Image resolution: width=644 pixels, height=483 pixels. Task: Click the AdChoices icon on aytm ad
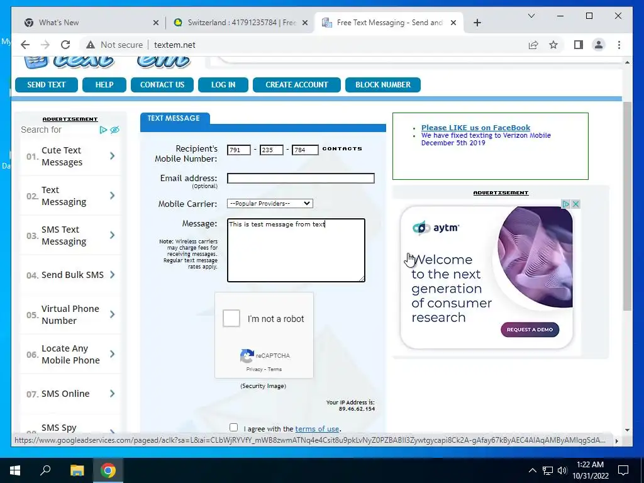[566, 204]
